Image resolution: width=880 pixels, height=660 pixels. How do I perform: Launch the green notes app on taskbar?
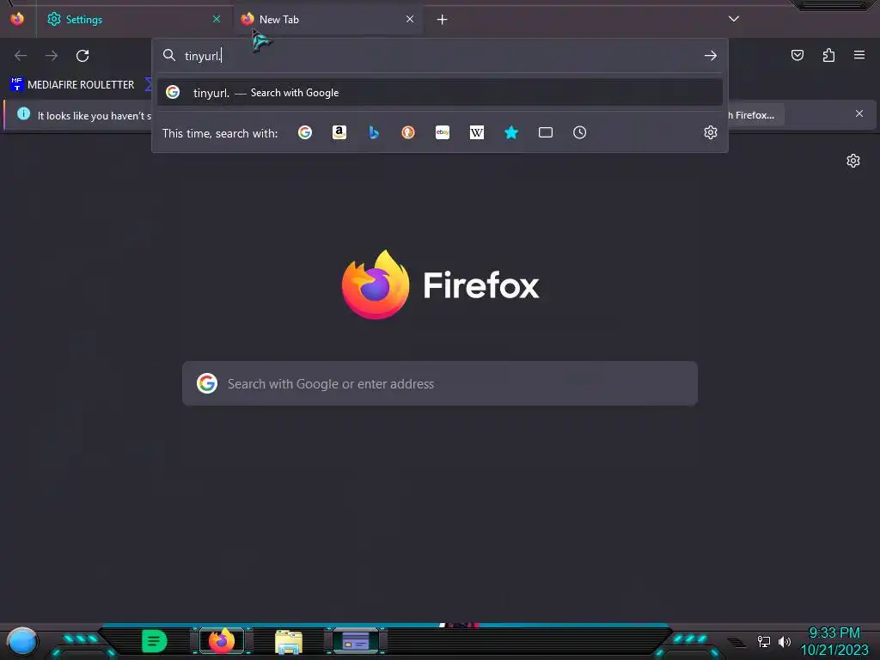point(155,641)
